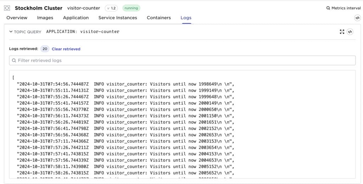Go to the Application tab
363x184 pixels.
pyautogui.click(x=76, y=18)
